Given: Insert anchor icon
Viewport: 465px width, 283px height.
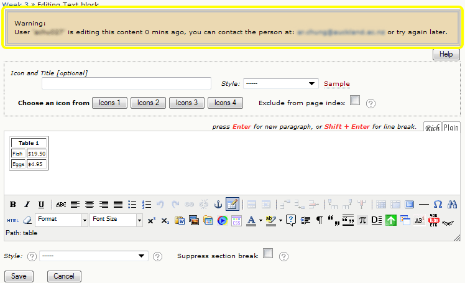Looking at the screenshot, I should pos(218,205).
